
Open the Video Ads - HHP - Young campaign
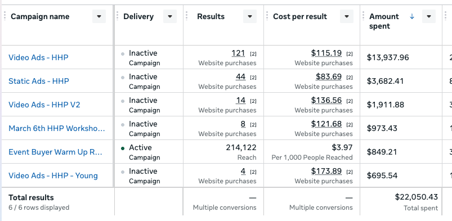[x=53, y=175]
